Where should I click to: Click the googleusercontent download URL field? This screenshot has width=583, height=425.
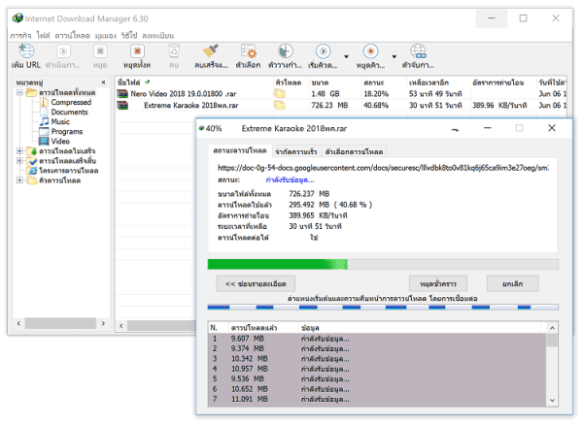click(383, 168)
